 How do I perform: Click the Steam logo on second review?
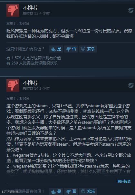click(x=131, y=85)
